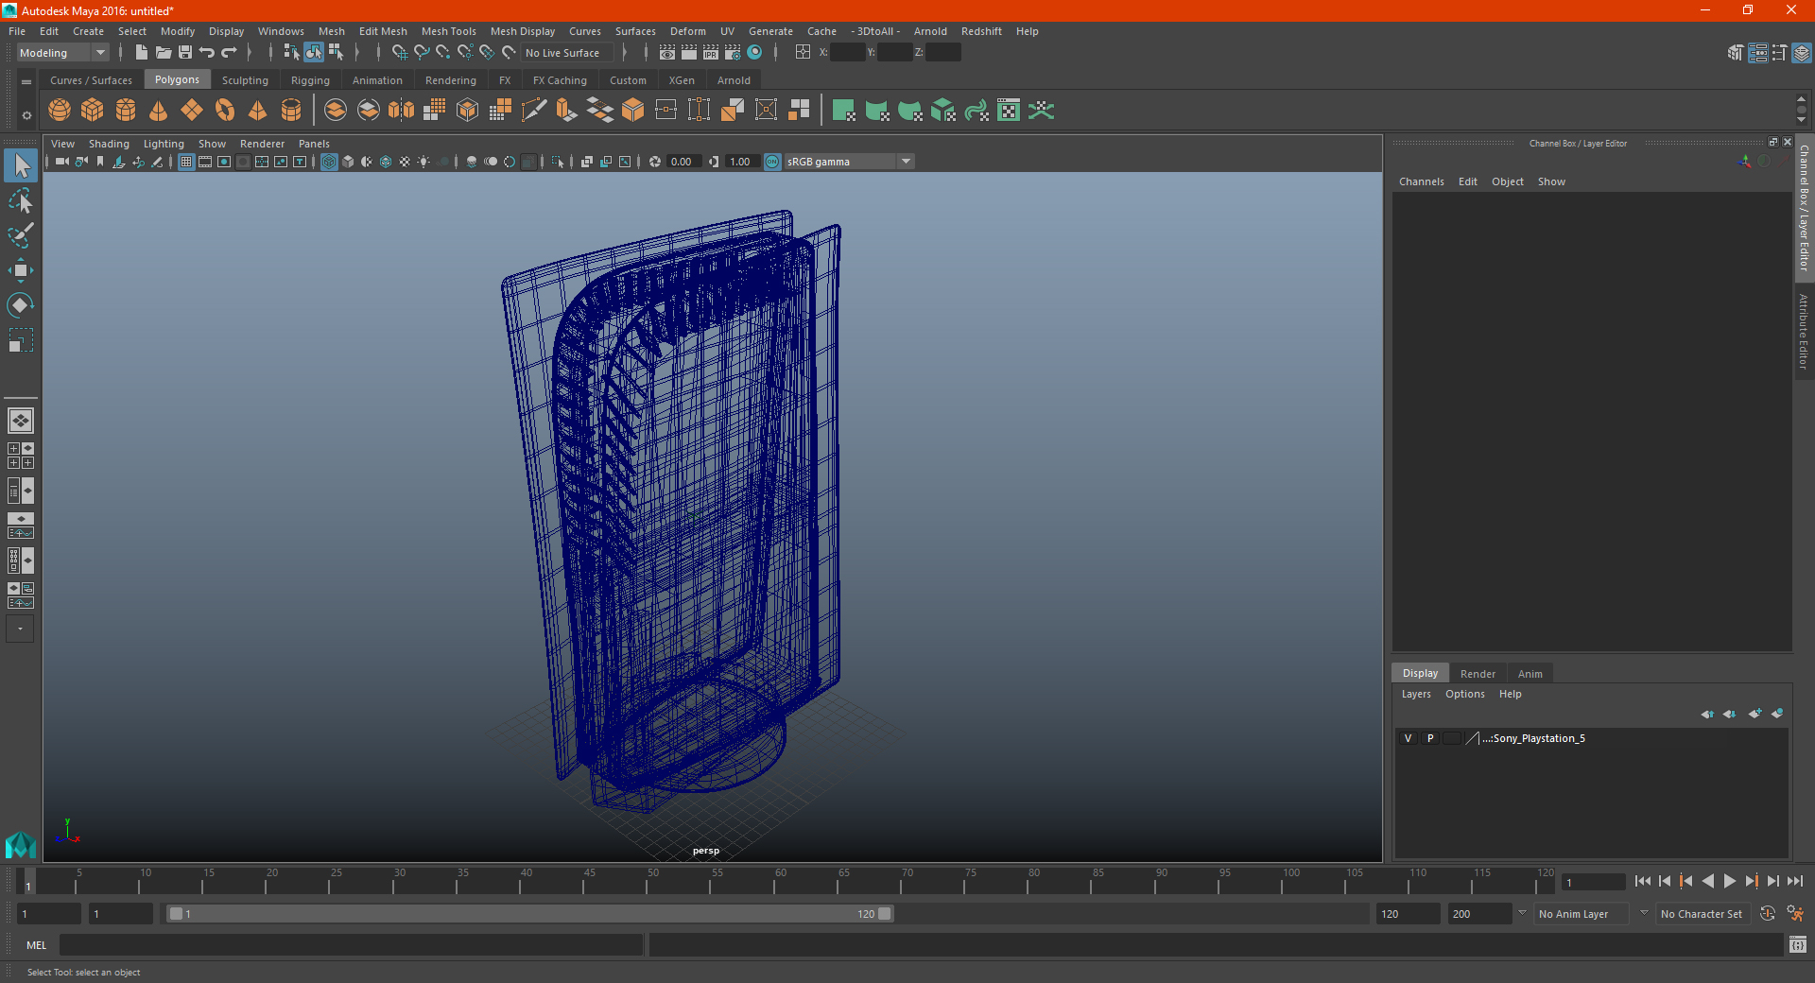The image size is (1815, 983).
Task: Click No Live Surface field
Action: (x=568, y=53)
